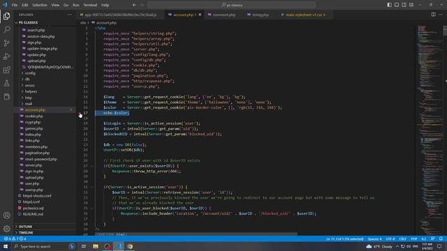The width and height of the screenshot is (447, 251).
Task: Open the Extensions view
Action: (6, 70)
